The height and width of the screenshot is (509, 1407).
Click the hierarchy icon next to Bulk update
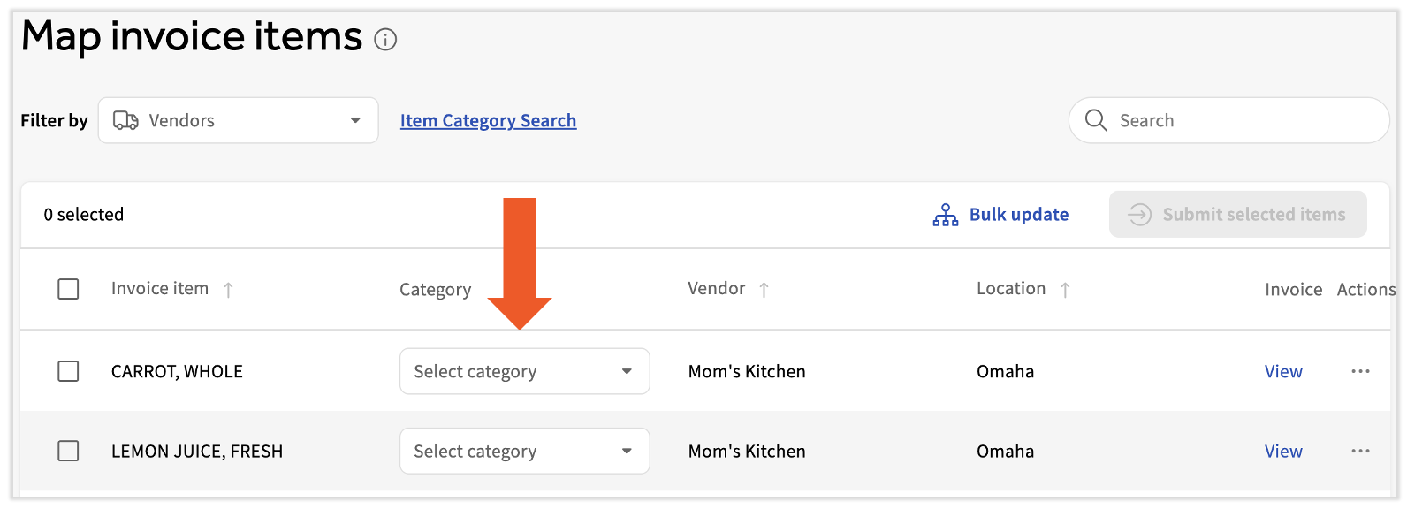coord(945,214)
